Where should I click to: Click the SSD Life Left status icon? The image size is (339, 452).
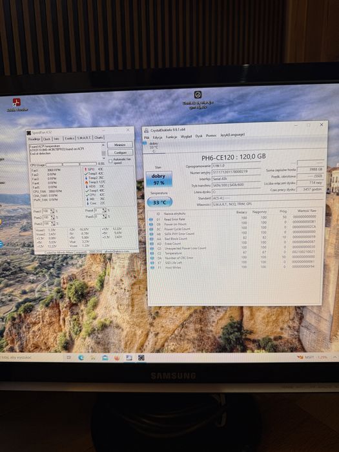click(152, 263)
